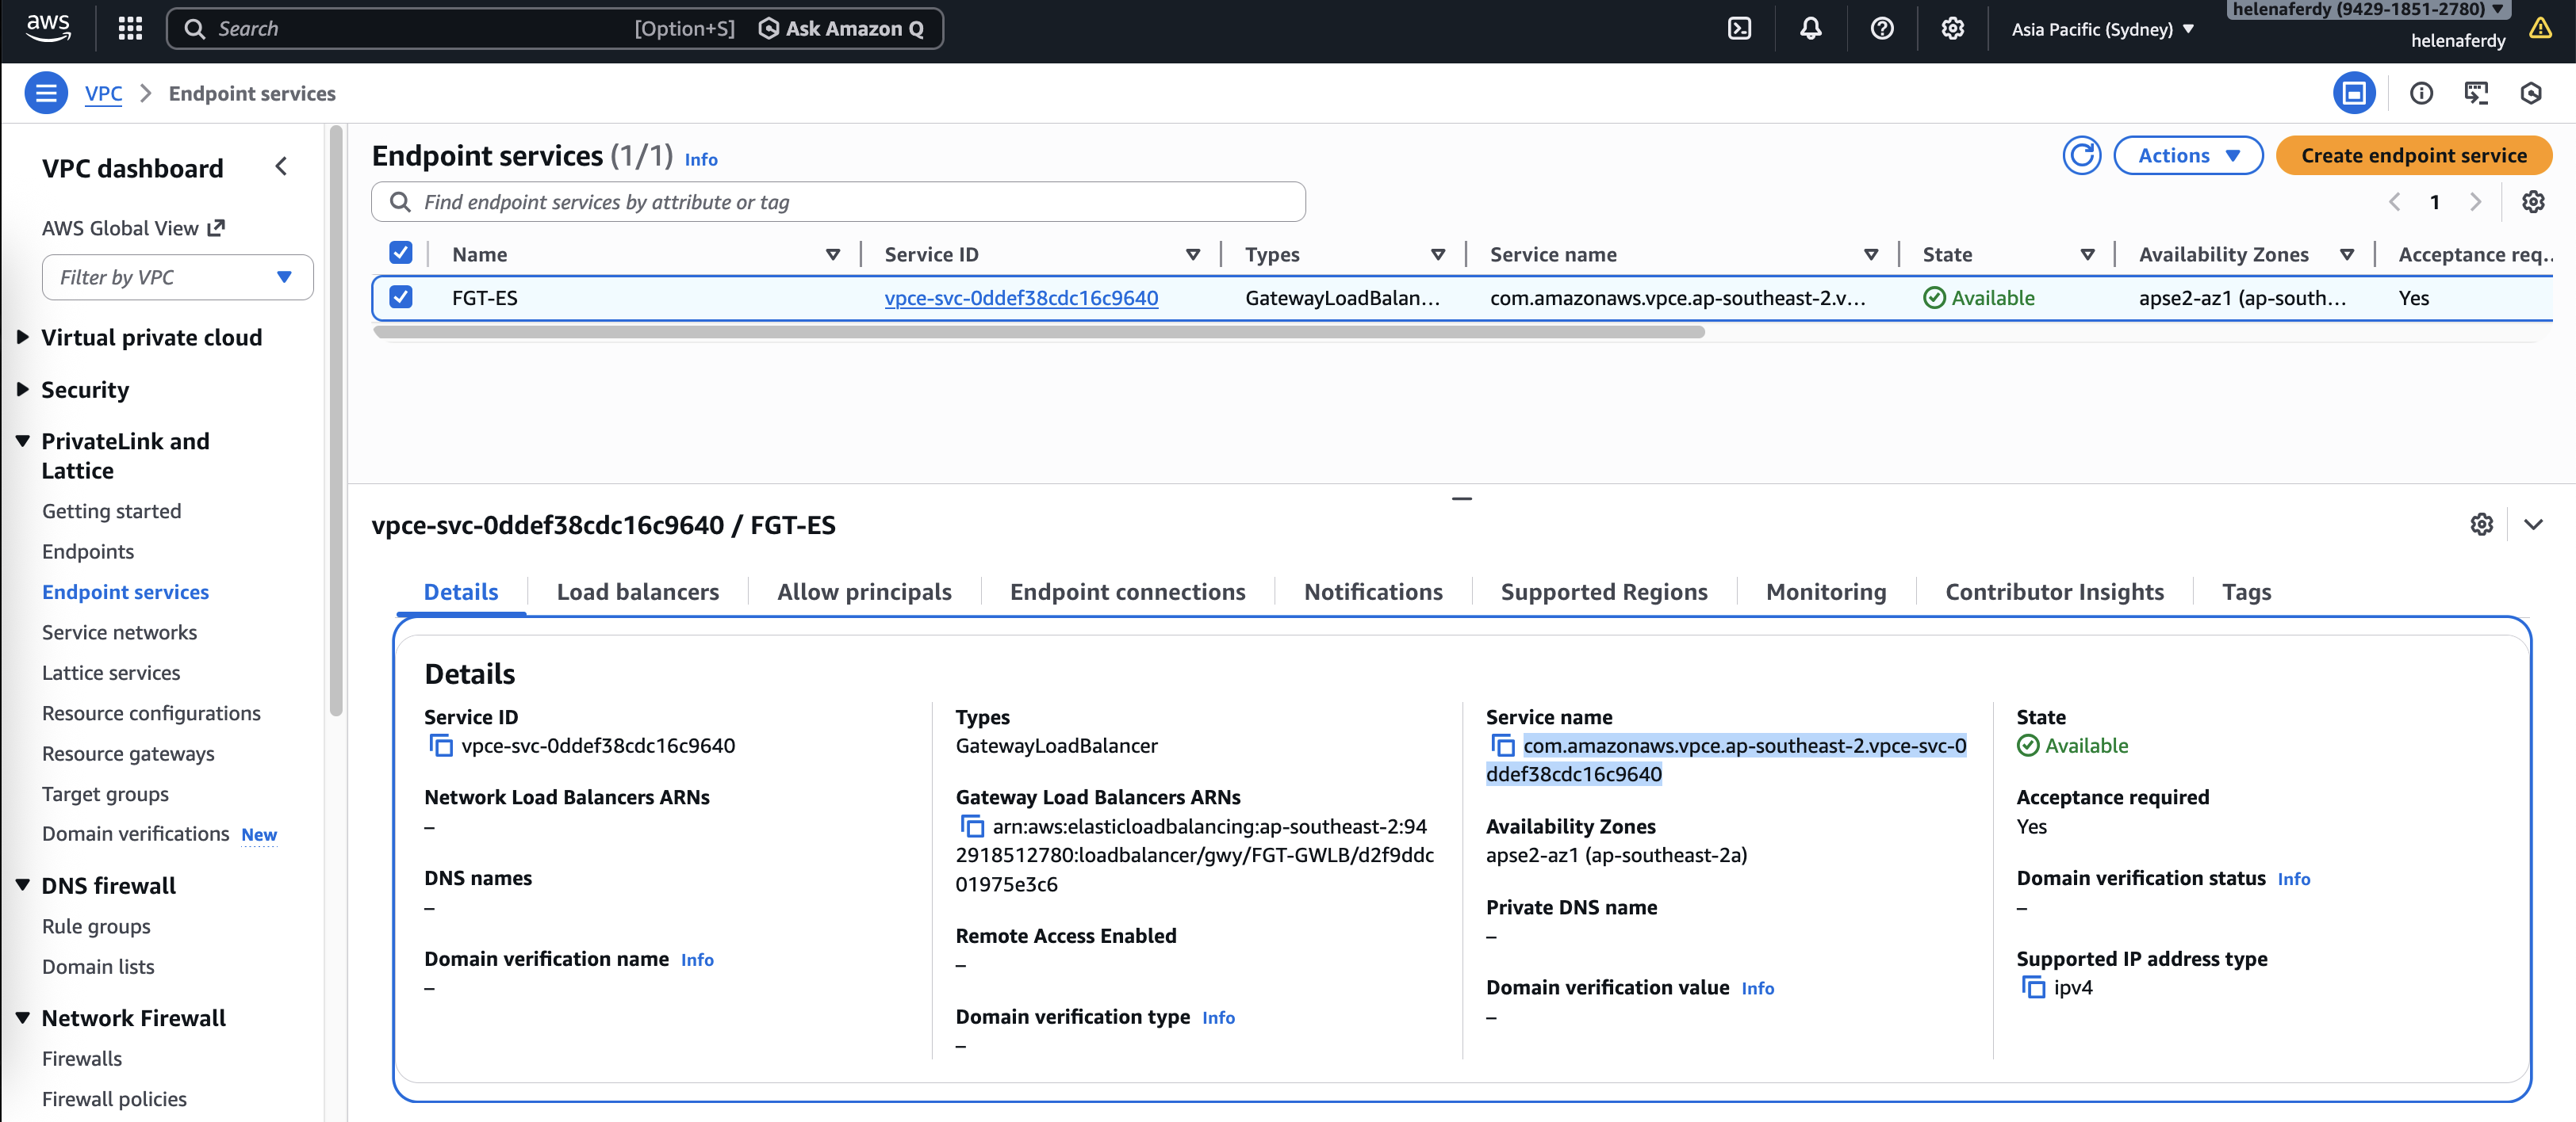Click the endpoint services search field
Viewport: 2576px width, 1122px height.
pos(838,202)
